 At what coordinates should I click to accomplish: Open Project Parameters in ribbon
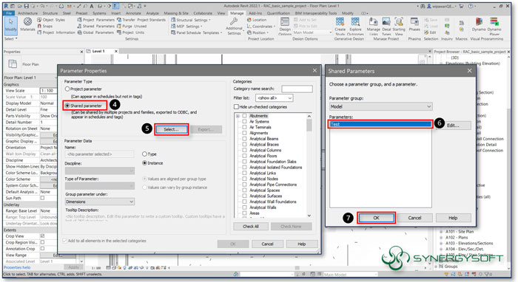pyautogui.click(x=96, y=20)
